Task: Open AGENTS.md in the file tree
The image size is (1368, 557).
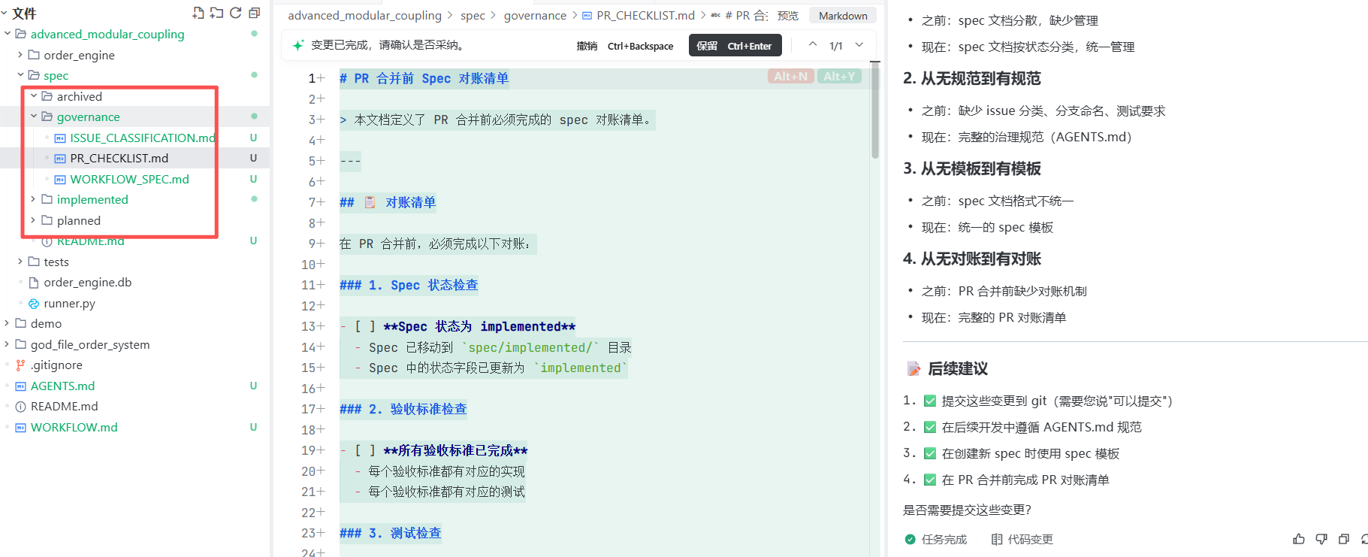Action: [62, 386]
